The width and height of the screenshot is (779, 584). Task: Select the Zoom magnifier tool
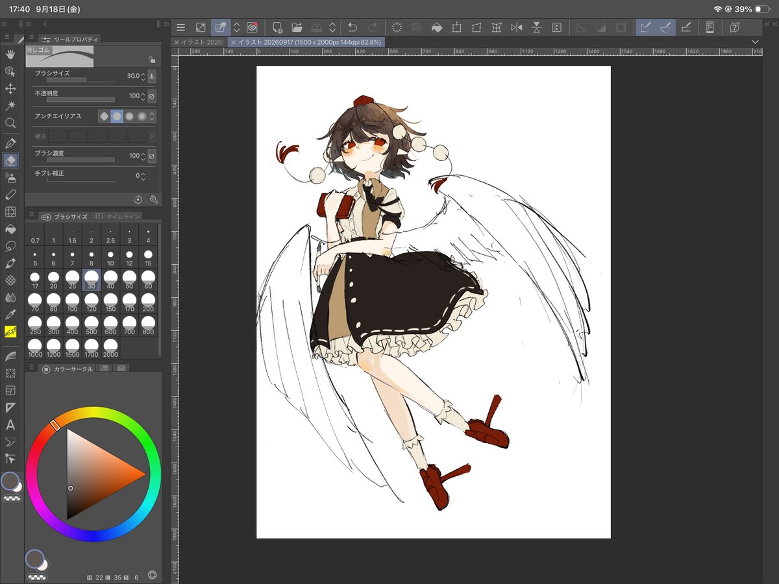click(10, 123)
